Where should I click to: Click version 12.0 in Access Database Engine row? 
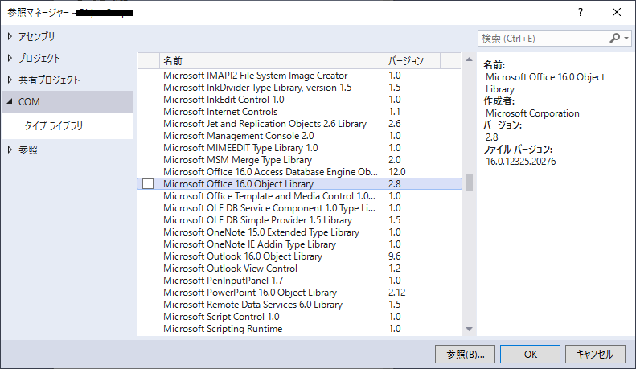pos(396,172)
